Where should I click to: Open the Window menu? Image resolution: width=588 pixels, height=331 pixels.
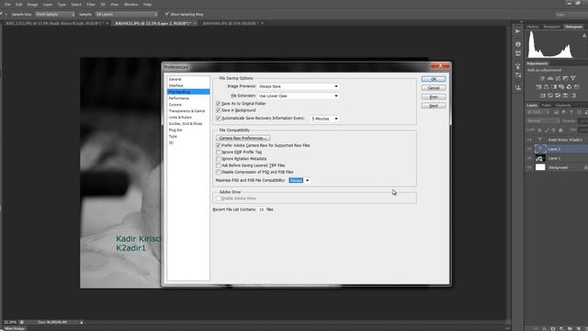130,5
